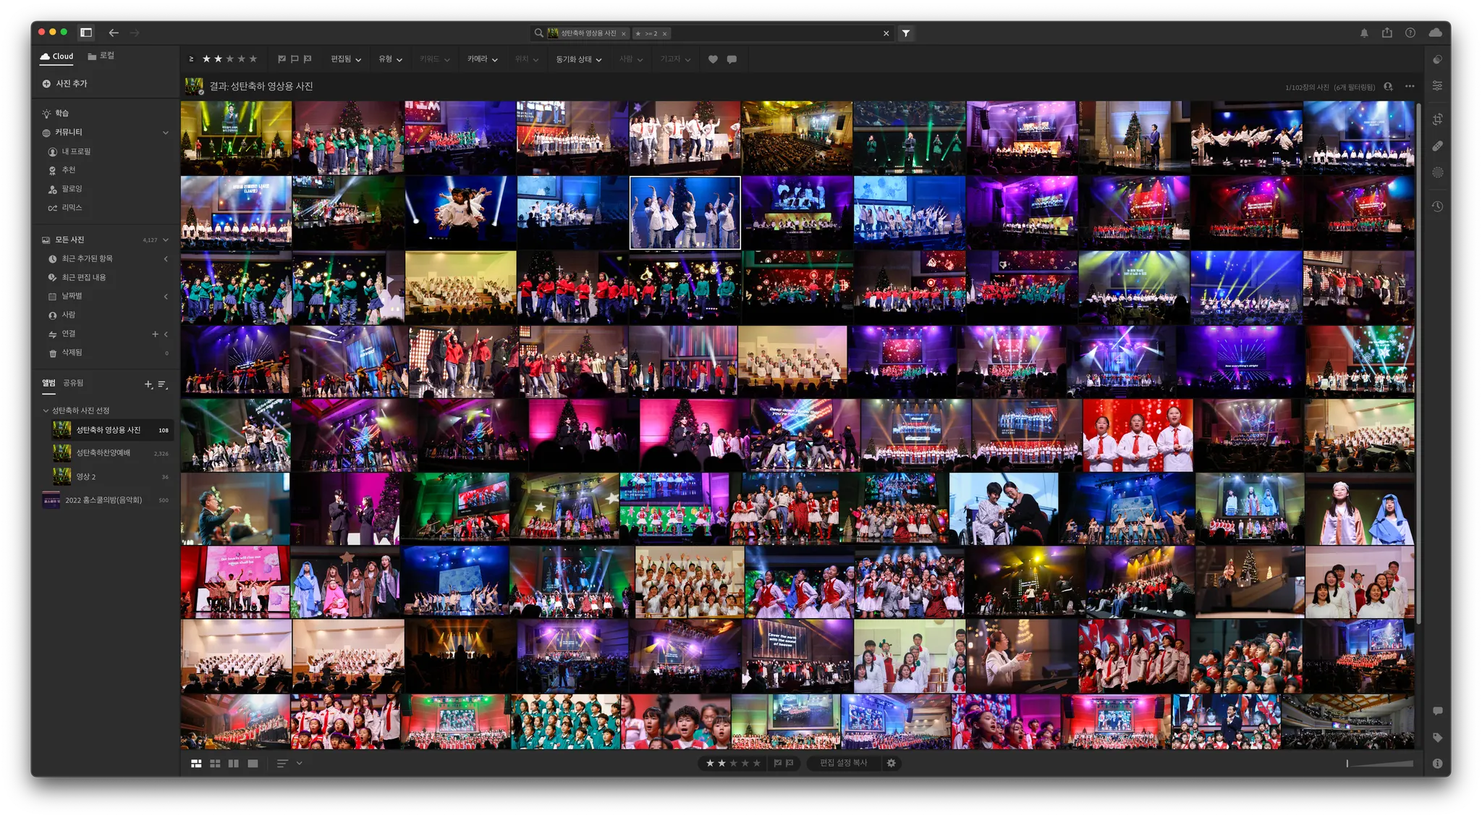
Task: Switch to the 공유됨 tab
Action: coord(73,383)
